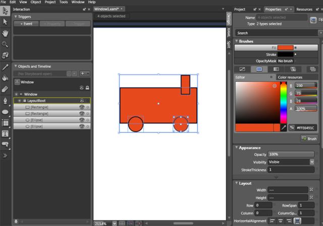This screenshot has height=226, width=323.
Task: Pick the Pan hand tool
Action: pos(5,33)
